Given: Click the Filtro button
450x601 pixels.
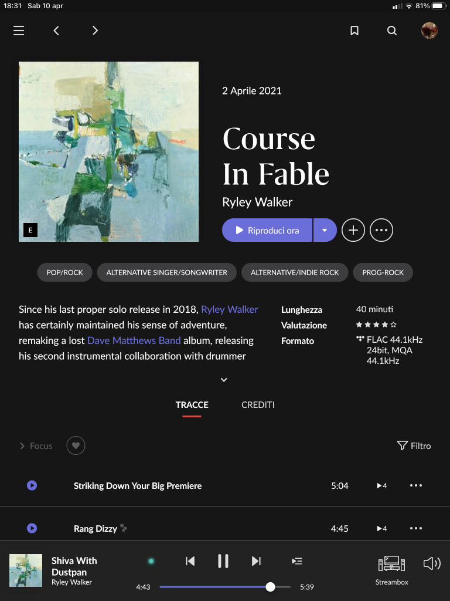Looking at the screenshot, I should tap(414, 446).
